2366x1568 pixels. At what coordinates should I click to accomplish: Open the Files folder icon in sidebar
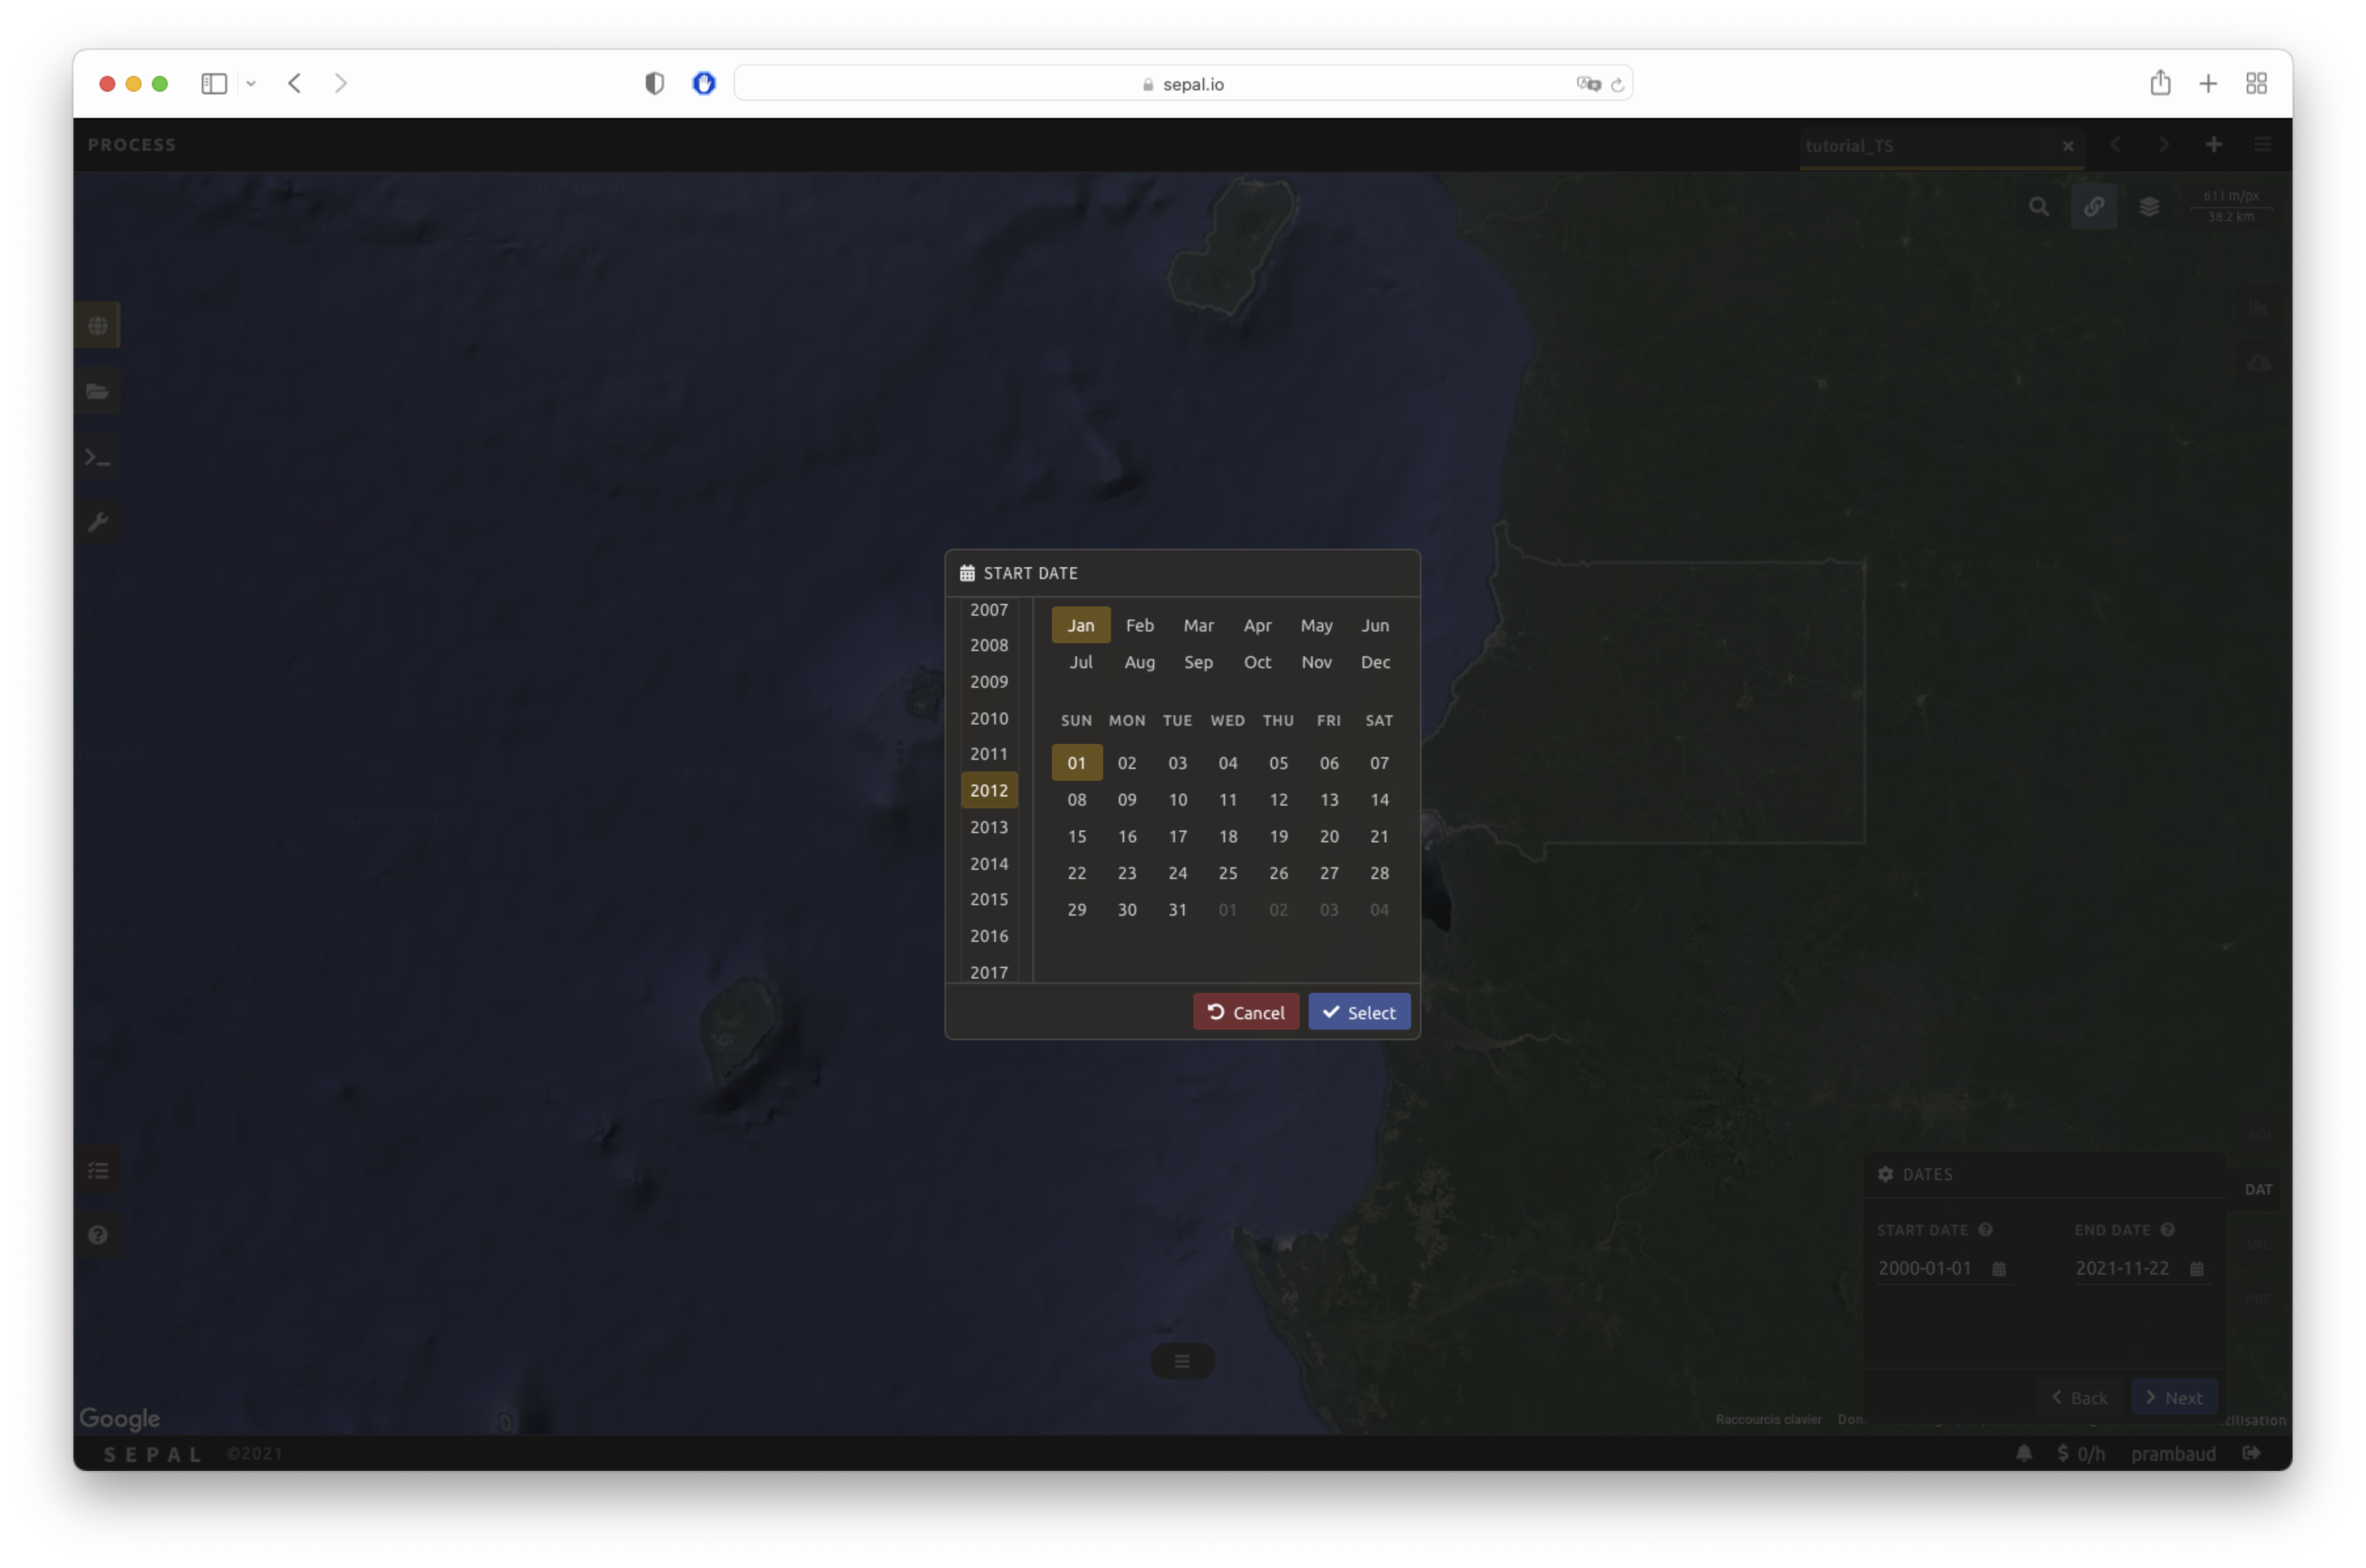97,391
